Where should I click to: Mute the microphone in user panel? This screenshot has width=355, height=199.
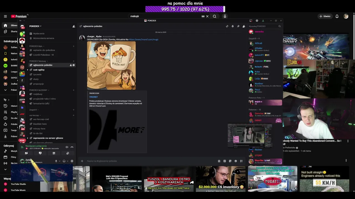[x=56, y=161]
